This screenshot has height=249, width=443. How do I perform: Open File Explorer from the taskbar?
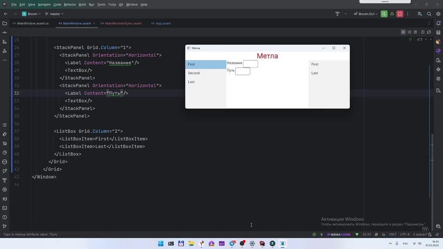pos(191,243)
